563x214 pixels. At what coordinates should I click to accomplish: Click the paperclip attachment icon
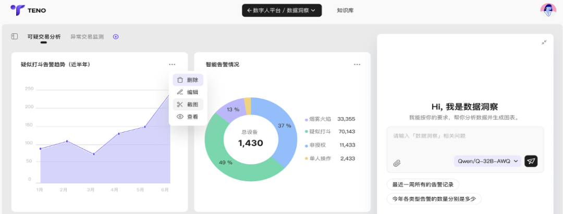point(397,163)
